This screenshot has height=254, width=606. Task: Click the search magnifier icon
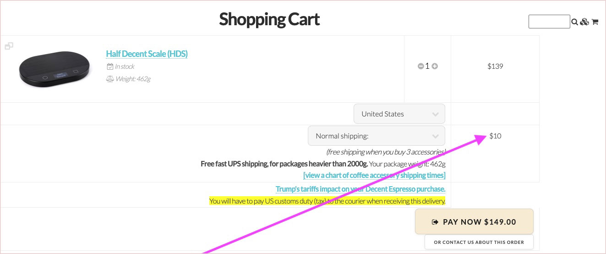click(574, 22)
